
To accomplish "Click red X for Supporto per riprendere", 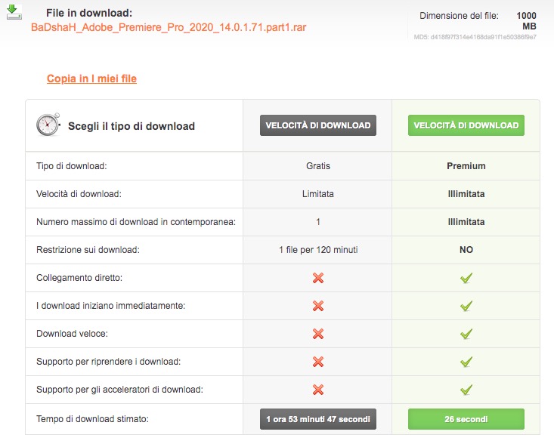I will pyautogui.click(x=317, y=362).
